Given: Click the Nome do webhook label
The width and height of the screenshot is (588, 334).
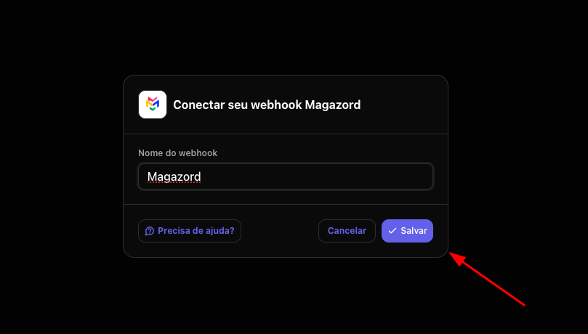Looking at the screenshot, I should tap(178, 153).
